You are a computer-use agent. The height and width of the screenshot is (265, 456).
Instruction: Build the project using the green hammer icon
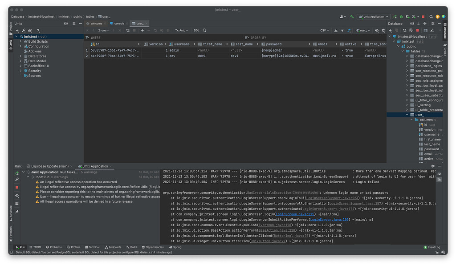tap(352, 16)
